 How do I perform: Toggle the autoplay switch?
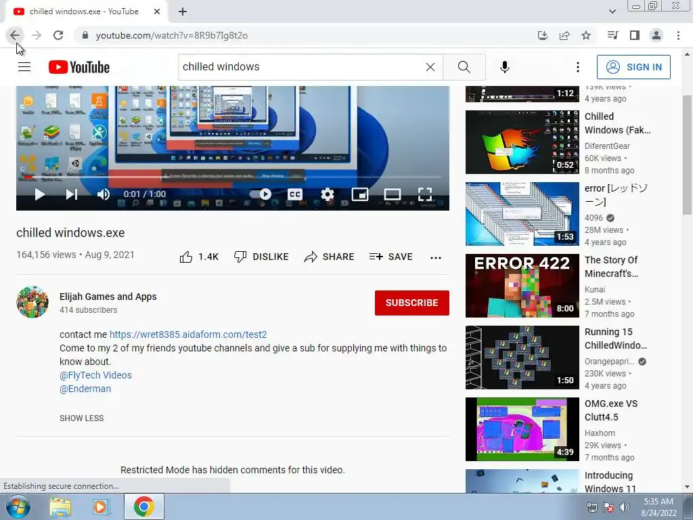pyautogui.click(x=261, y=194)
